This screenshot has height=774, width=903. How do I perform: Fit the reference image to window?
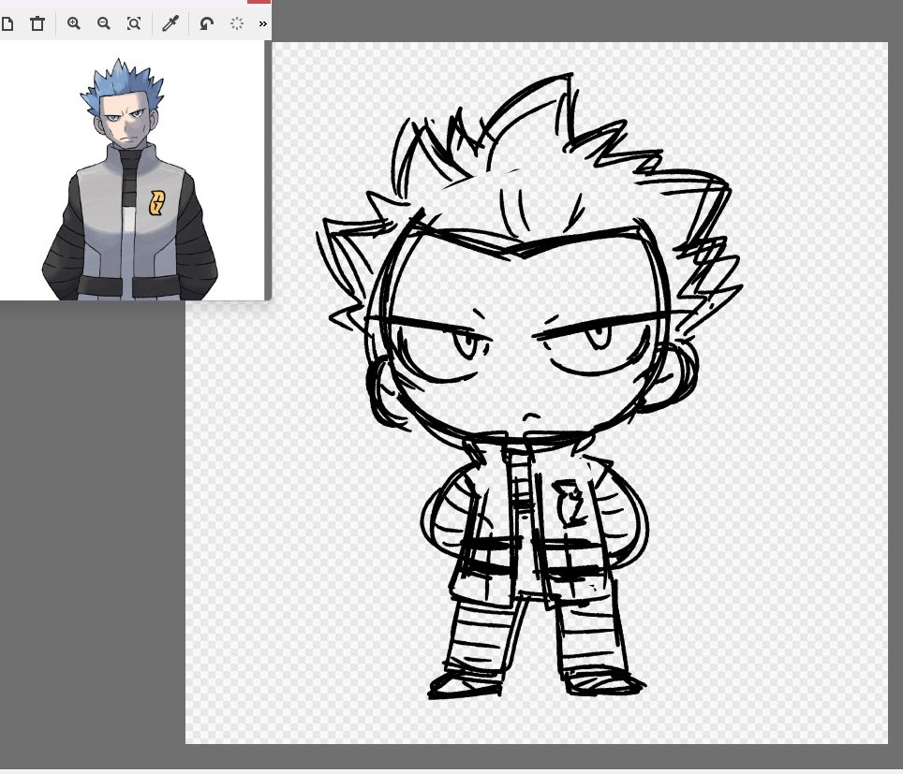click(134, 23)
